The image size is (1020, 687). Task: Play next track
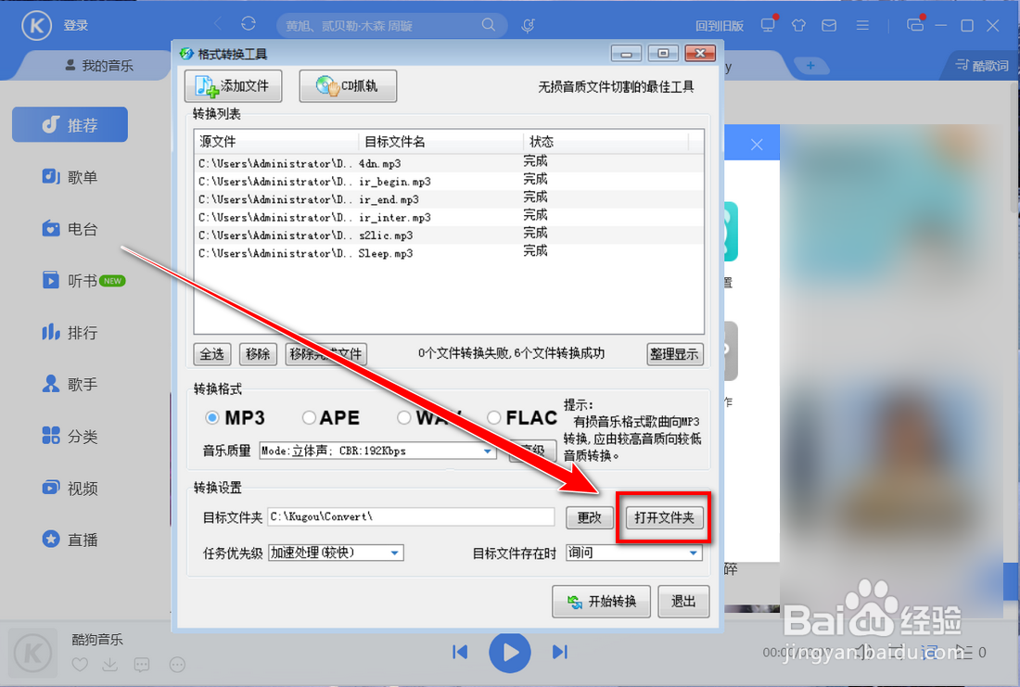pos(559,652)
